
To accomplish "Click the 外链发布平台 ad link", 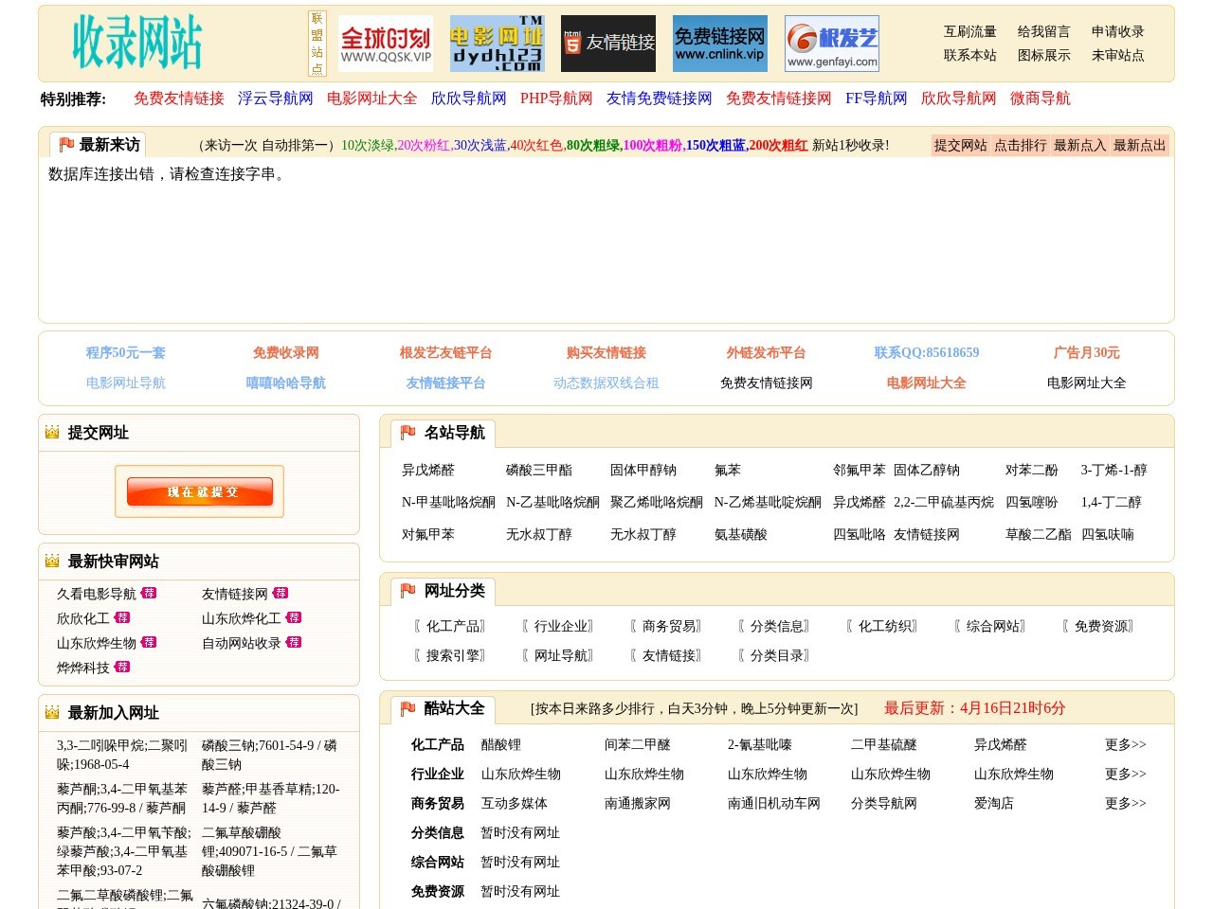I will coord(767,352).
